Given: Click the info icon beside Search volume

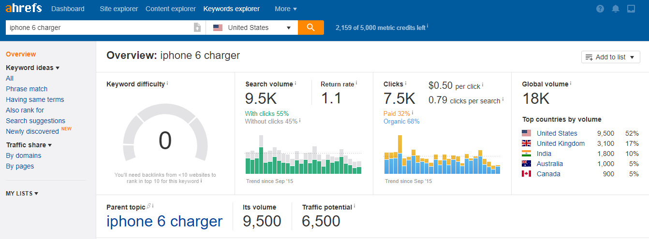Looking at the screenshot, I should [295, 83].
